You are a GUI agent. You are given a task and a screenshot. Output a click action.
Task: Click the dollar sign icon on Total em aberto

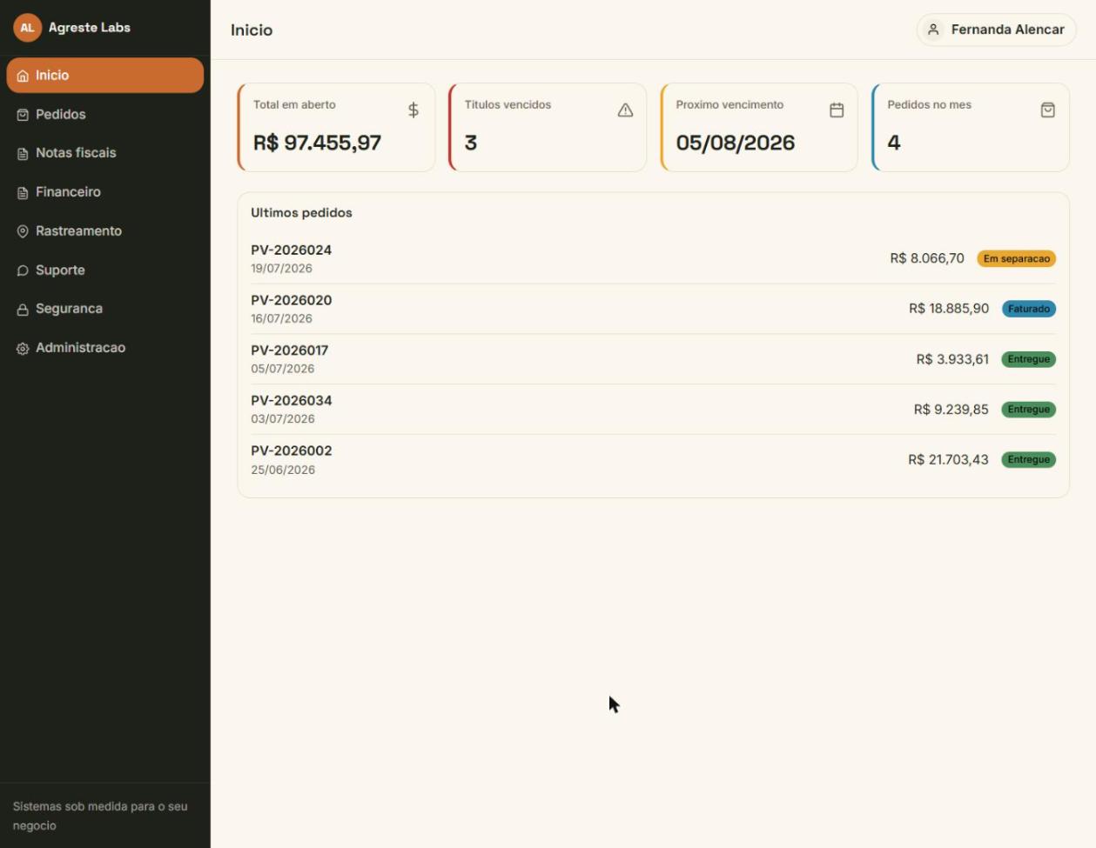click(414, 110)
